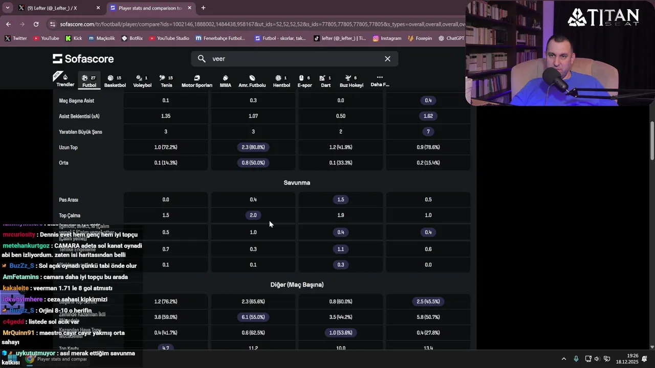Open the ChatGPT bookmark

tap(451, 38)
